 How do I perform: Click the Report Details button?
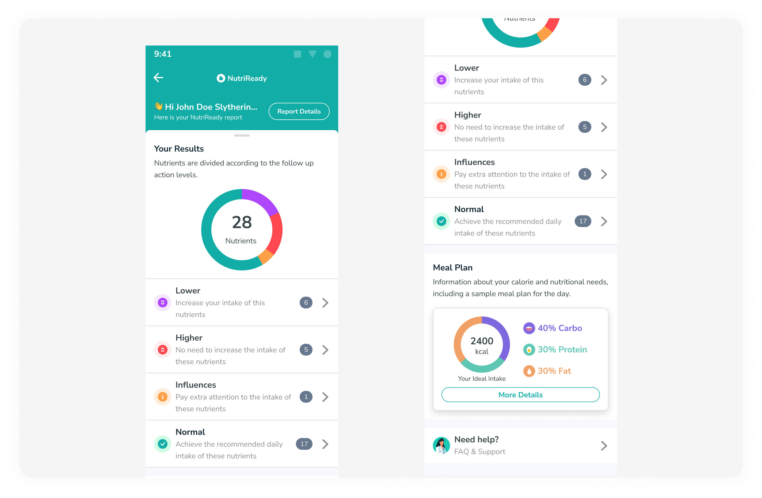point(299,111)
